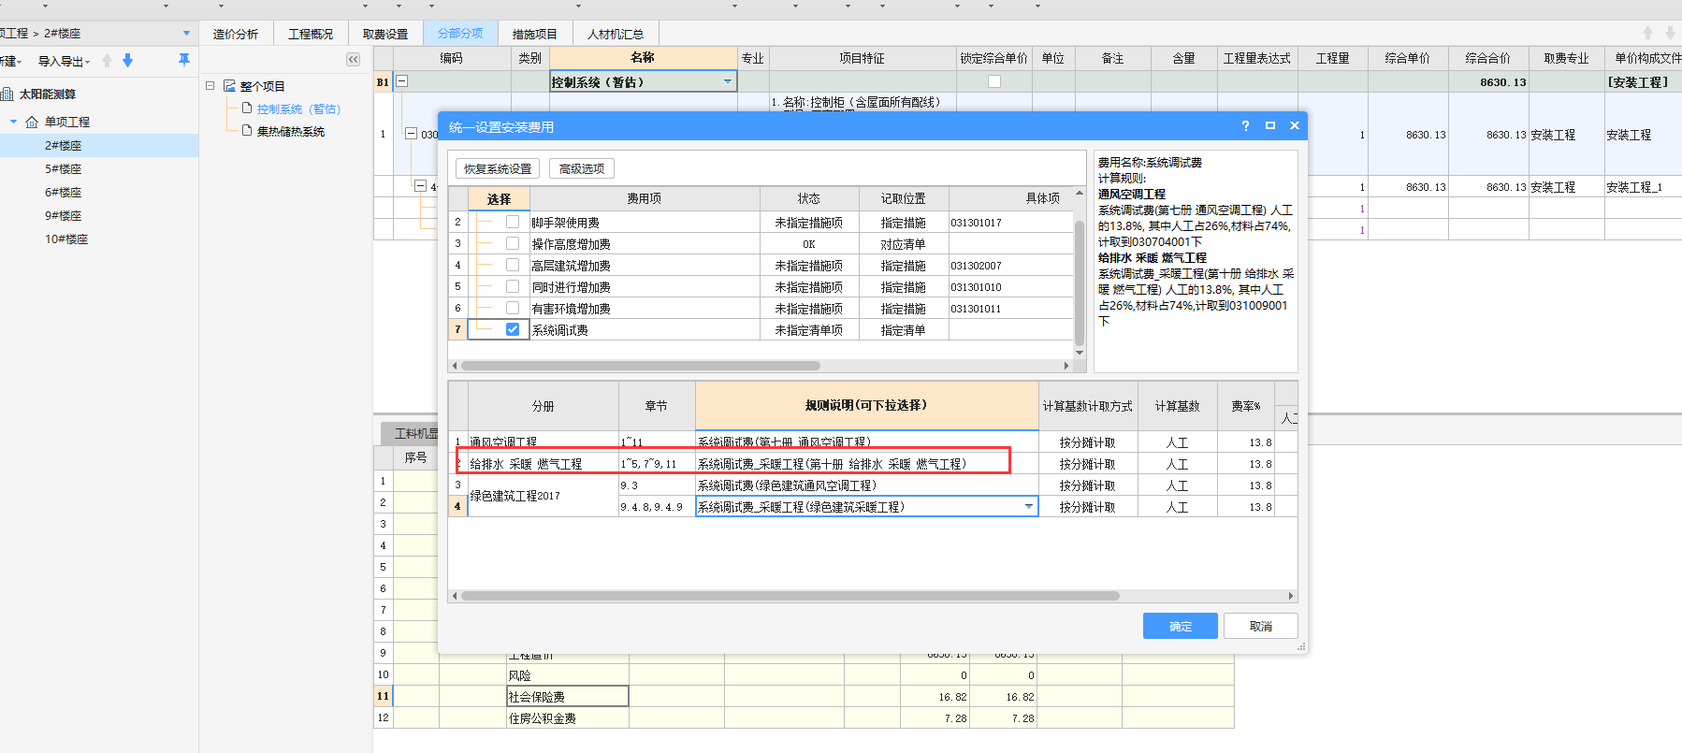This screenshot has height=753, width=1682.
Task: Collapse the 单项工程 tree node
Action: [13, 122]
